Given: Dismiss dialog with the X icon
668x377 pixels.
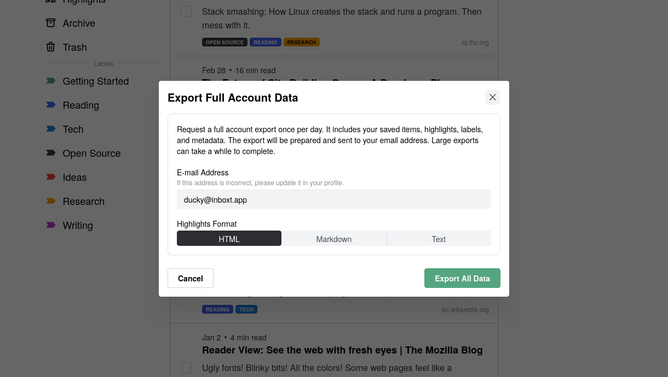Looking at the screenshot, I should coord(492,97).
